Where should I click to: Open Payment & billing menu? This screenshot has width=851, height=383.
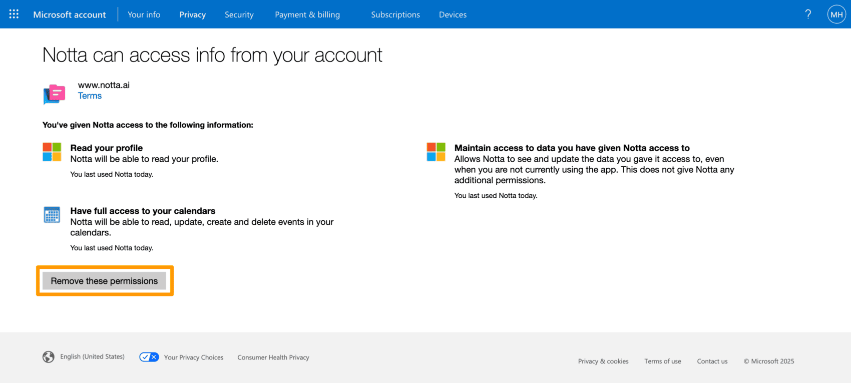click(x=307, y=15)
